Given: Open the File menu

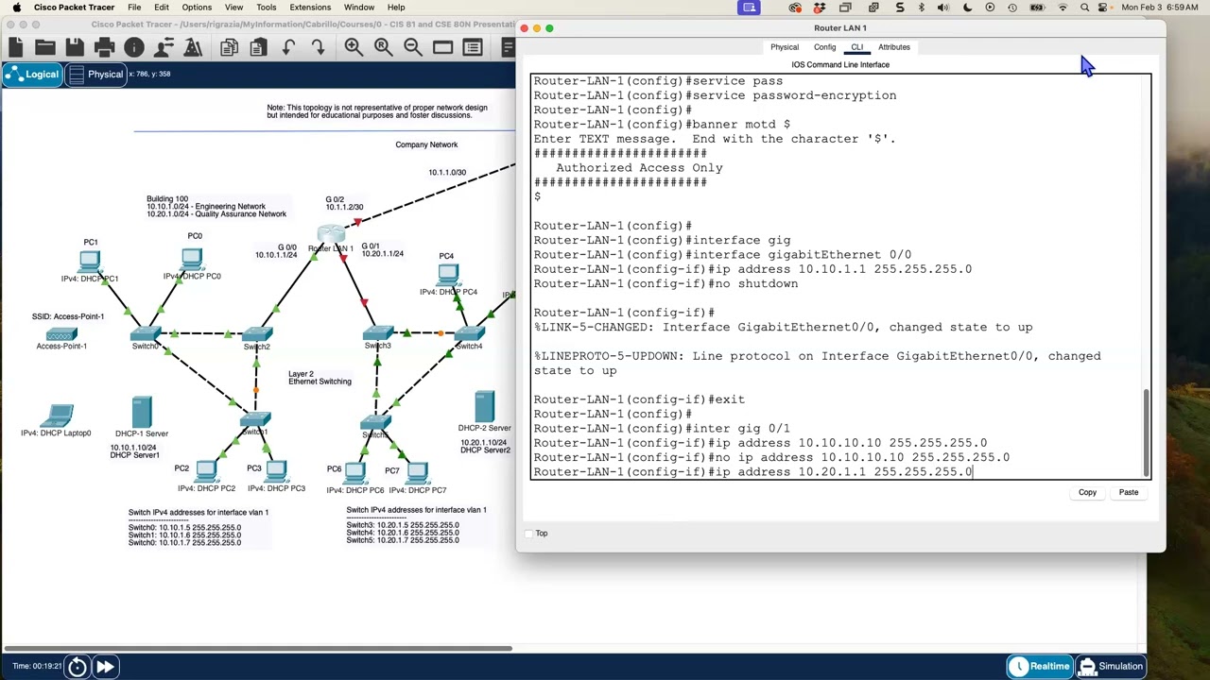Looking at the screenshot, I should tap(134, 8).
